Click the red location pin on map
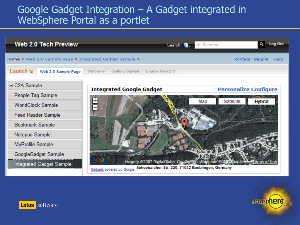The width and height of the screenshot is (300, 225). 185,123
